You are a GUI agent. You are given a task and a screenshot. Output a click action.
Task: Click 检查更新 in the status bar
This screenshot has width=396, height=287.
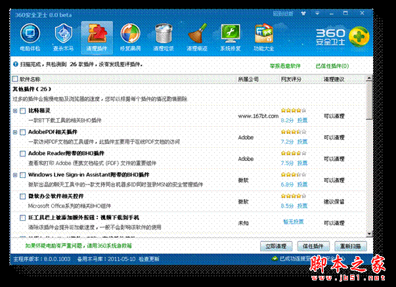[x=149, y=259]
